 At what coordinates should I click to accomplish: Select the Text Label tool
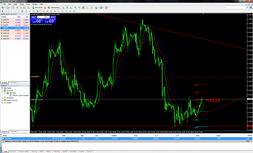tap(34, 11)
